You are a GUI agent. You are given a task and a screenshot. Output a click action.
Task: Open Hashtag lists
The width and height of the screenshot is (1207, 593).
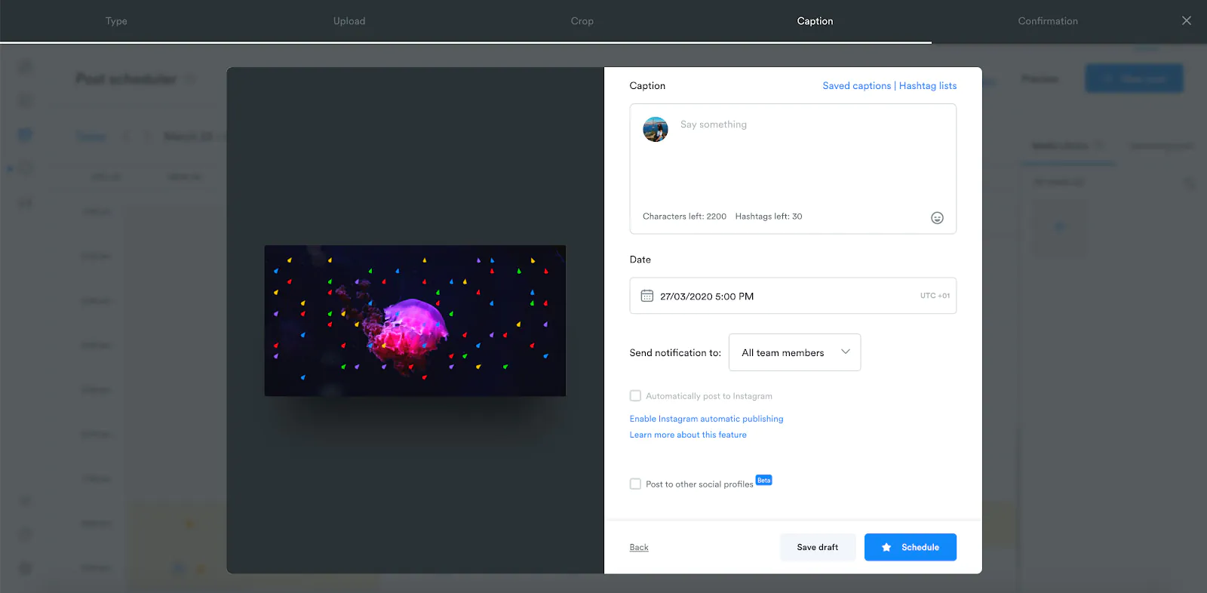click(928, 86)
